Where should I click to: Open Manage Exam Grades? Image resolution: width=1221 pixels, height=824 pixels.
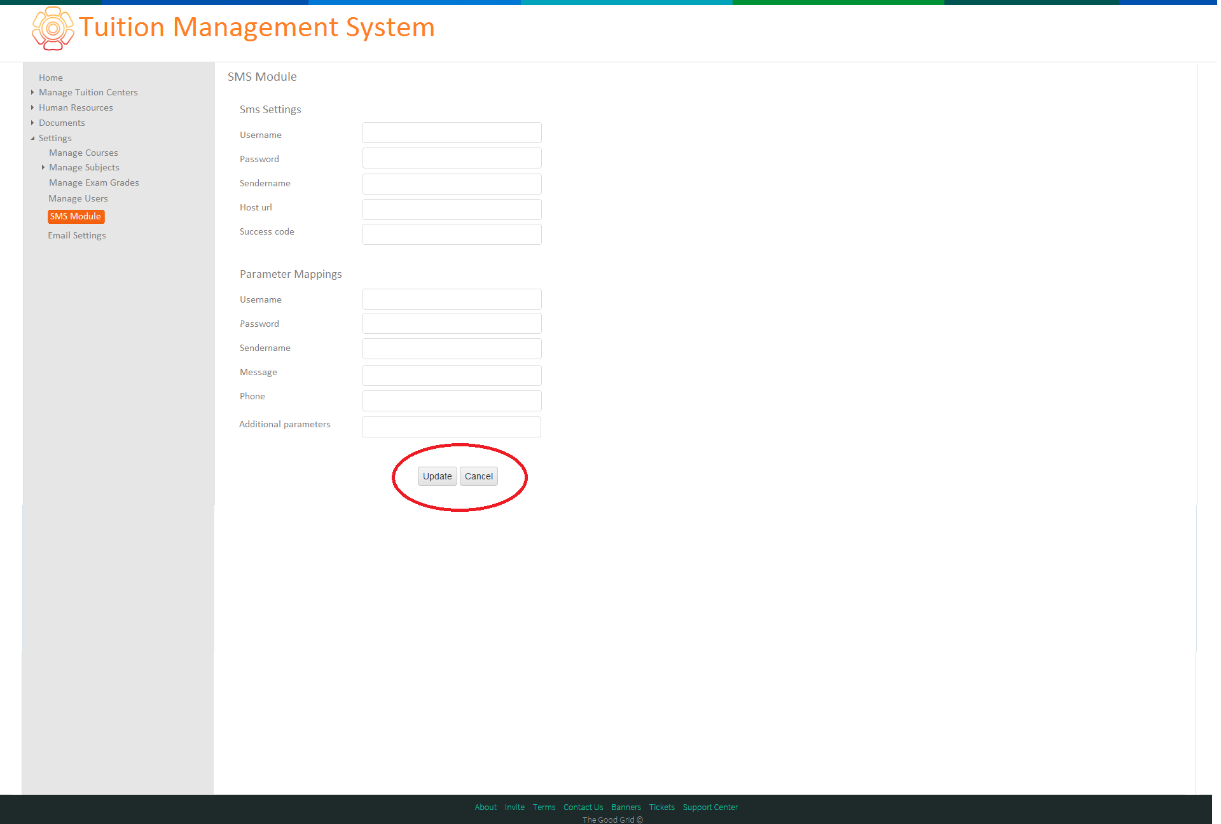[x=94, y=182]
